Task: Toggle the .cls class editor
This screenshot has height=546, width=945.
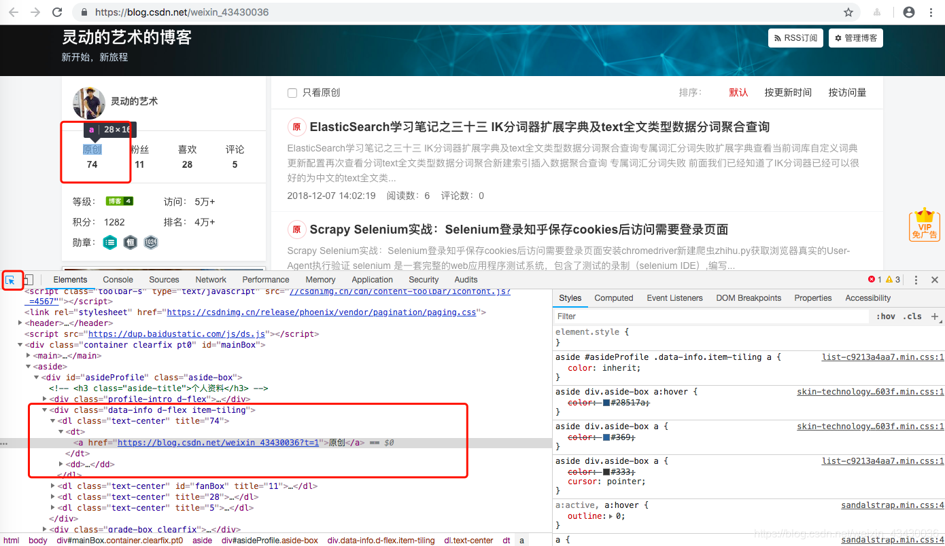Action: click(x=912, y=316)
